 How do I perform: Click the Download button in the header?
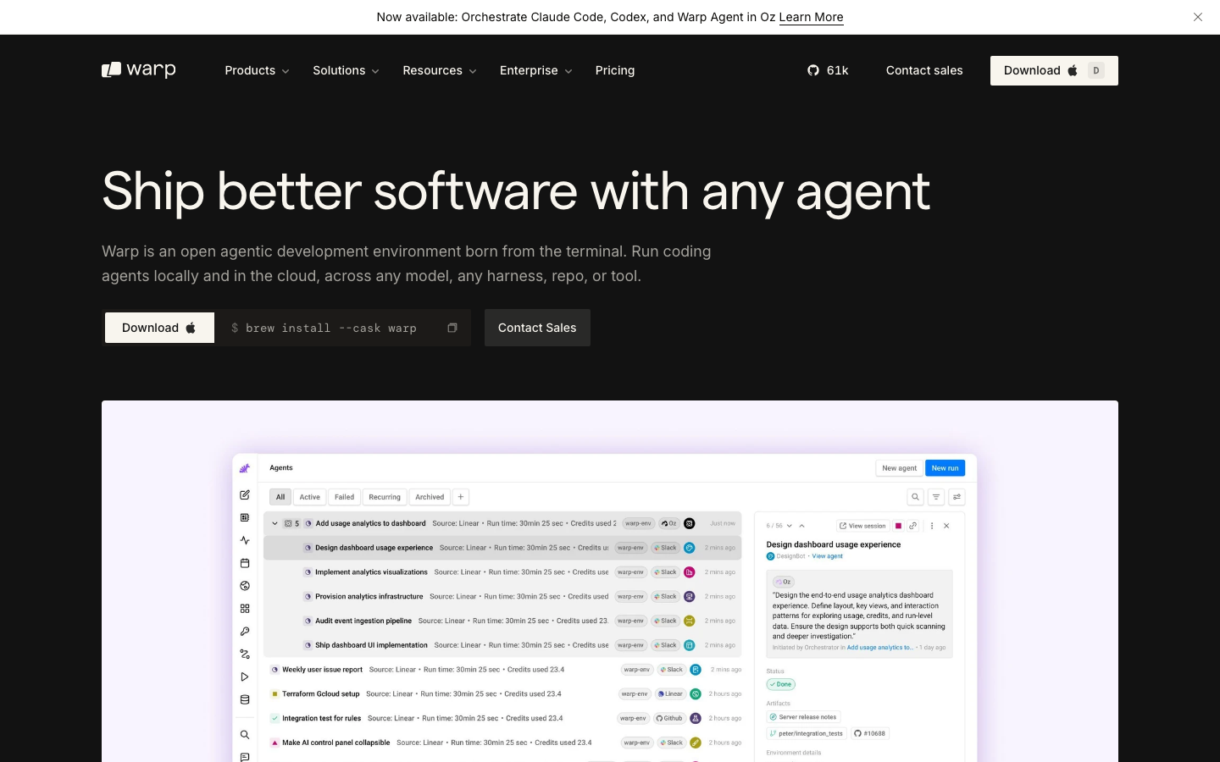[x=1054, y=70]
